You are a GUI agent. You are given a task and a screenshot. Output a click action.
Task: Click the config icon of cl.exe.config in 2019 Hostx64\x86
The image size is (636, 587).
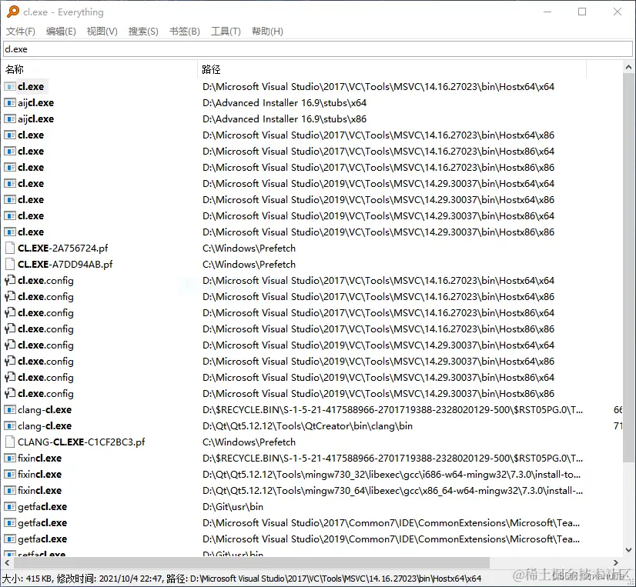[10, 361]
